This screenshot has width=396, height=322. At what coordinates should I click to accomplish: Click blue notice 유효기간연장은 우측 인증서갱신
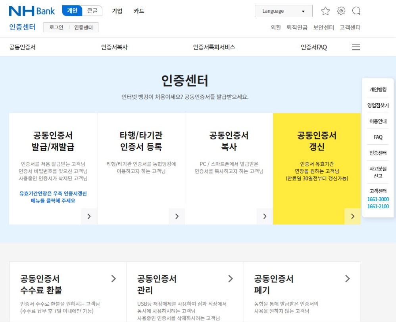coord(53,194)
